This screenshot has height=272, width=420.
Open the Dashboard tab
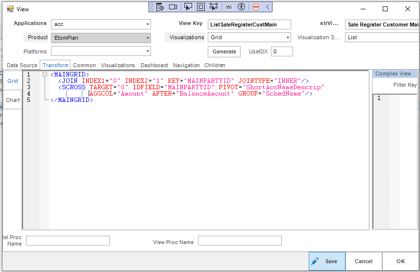pyautogui.click(x=154, y=65)
